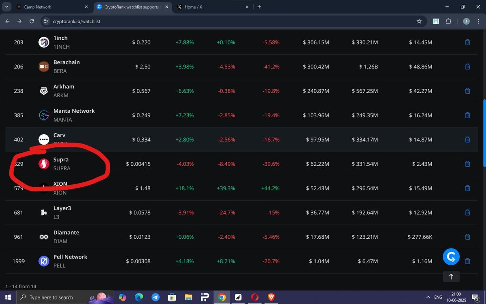Delete Diamante from the watchlist
This screenshot has height=304, width=486.
(x=467, y=237)
